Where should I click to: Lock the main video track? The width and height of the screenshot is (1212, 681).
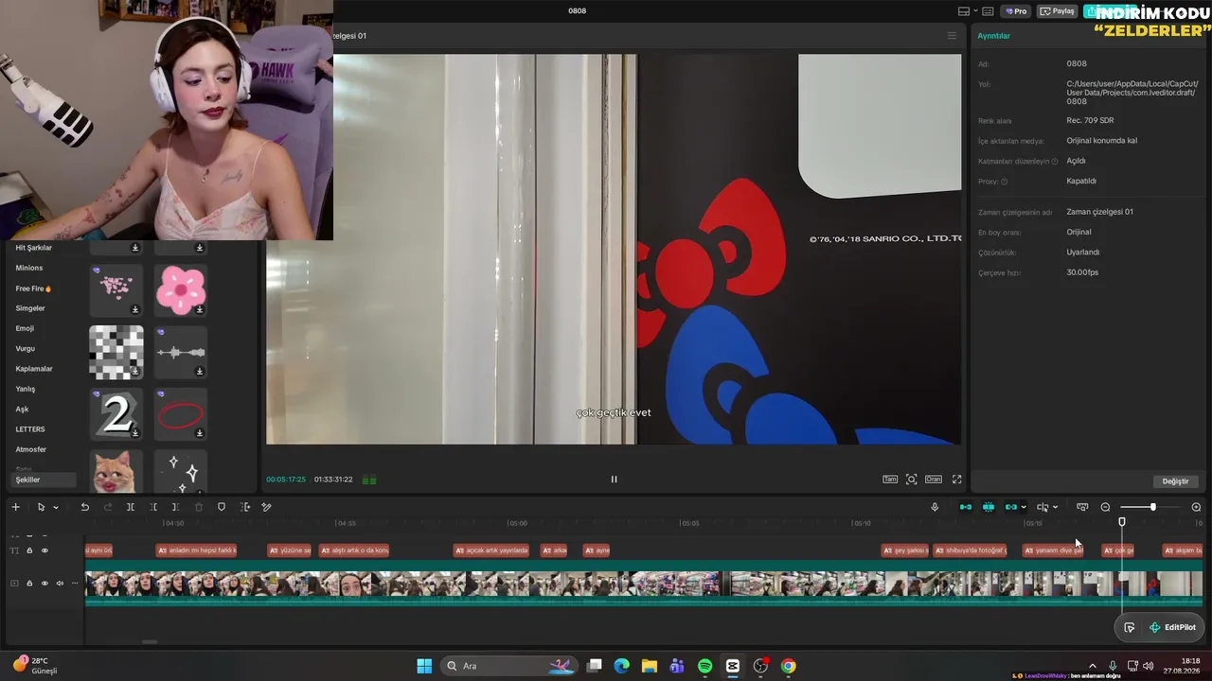point(29,583)
